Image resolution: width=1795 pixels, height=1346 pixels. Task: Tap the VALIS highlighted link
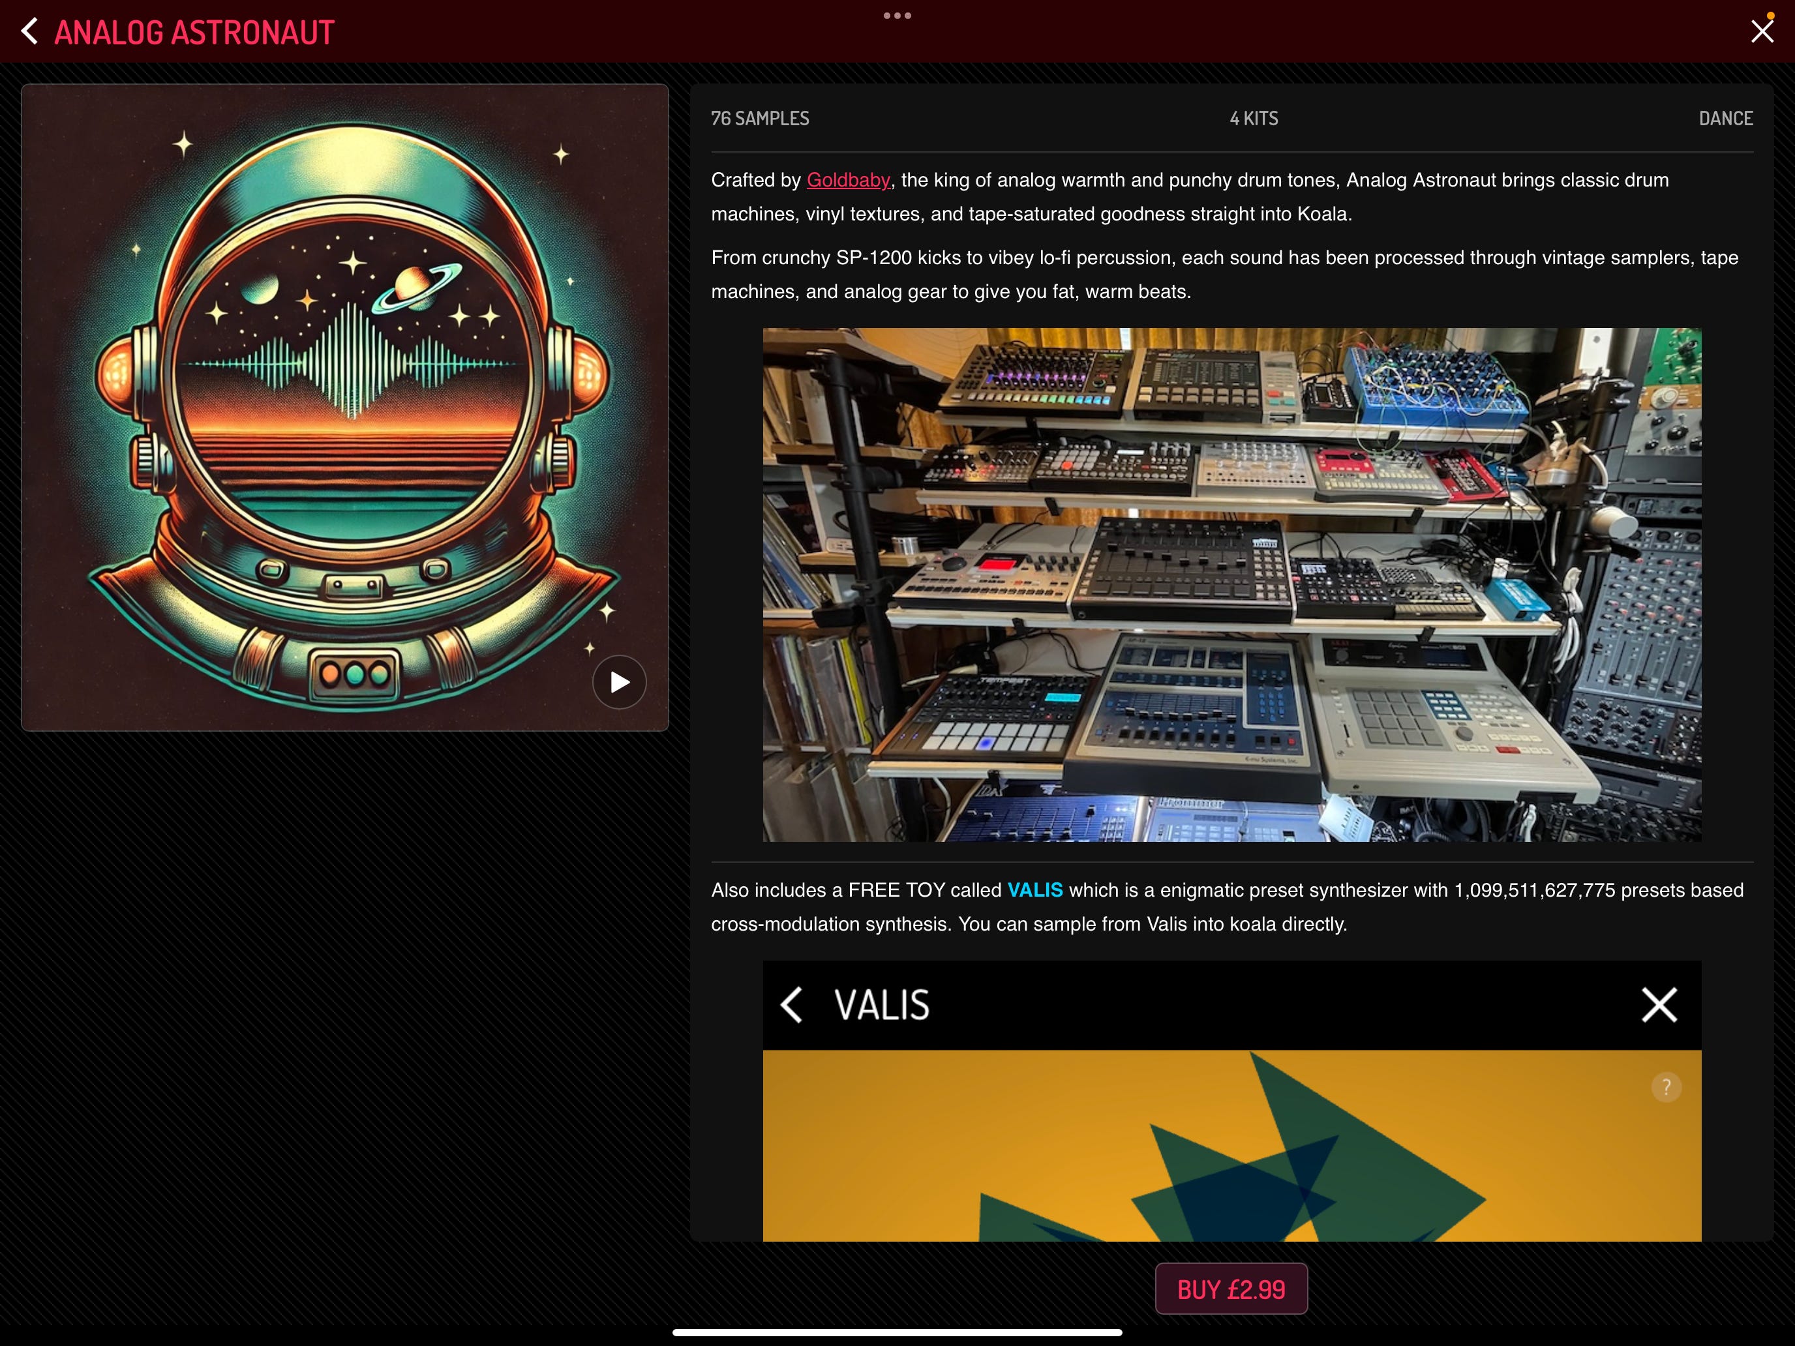tap(1034, 890)
